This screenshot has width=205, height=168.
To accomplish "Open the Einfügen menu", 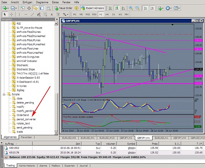I will (x=28, y=2).
